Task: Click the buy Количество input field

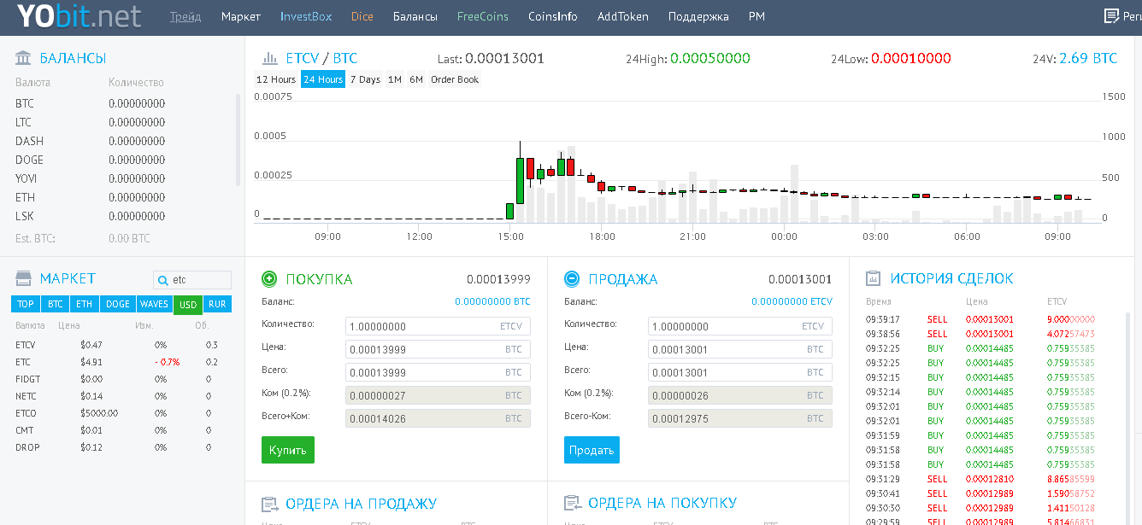Action: pos(438,326)
